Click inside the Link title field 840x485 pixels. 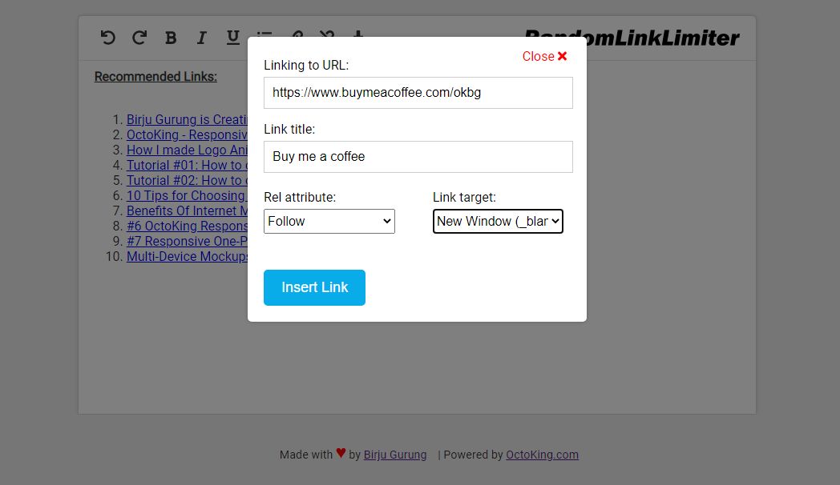(x=418, y=156)
